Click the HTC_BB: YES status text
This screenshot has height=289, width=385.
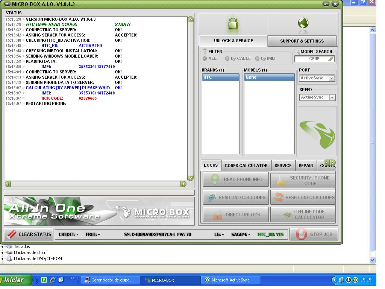pos(271,235)
